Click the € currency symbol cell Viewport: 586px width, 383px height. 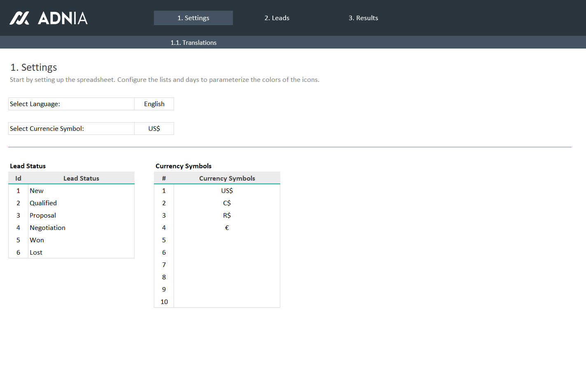point(227,228)
